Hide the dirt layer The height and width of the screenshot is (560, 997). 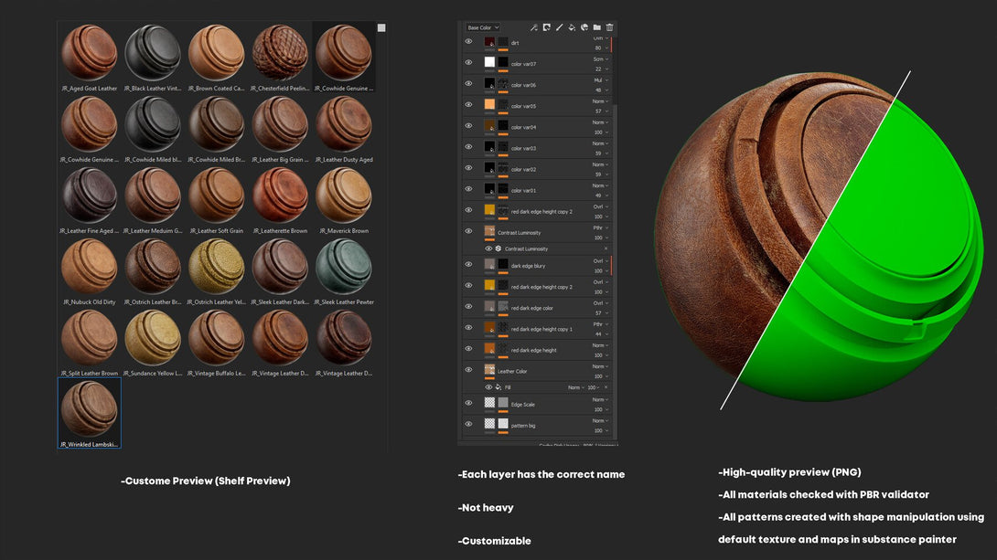pyautogui.click(x=468, y=41)
